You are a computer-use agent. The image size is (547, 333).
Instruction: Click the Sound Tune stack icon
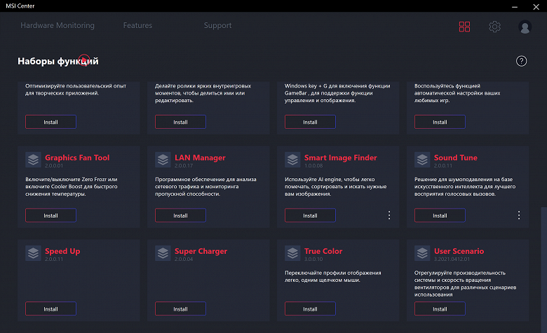point(422,160)
